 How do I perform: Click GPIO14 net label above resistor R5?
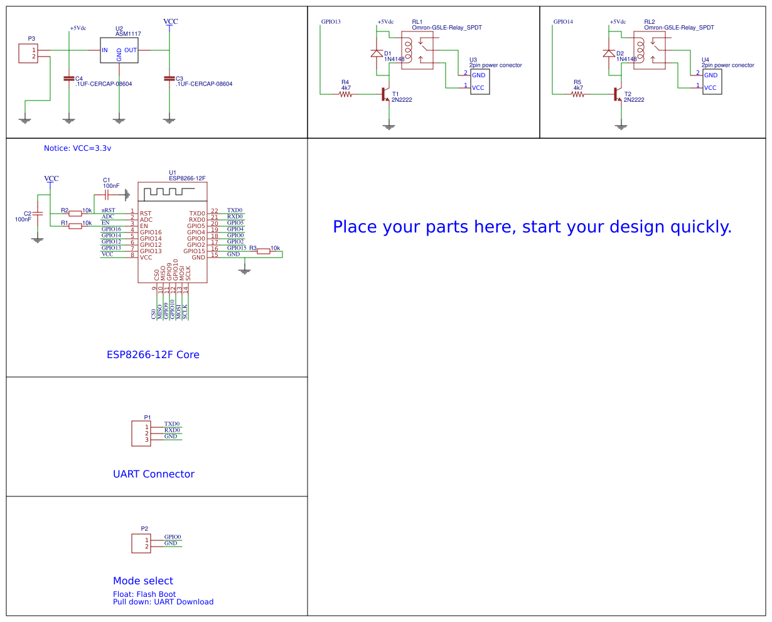pos(563,21)
